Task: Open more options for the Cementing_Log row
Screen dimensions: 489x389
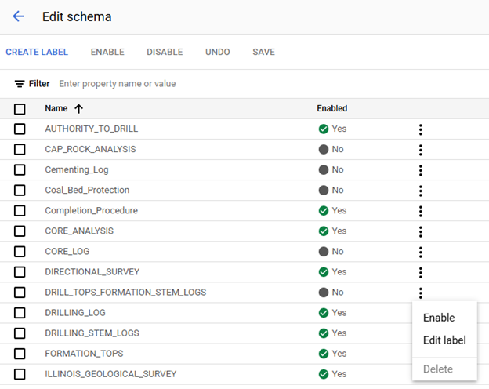Action: (x=421, y=170)
